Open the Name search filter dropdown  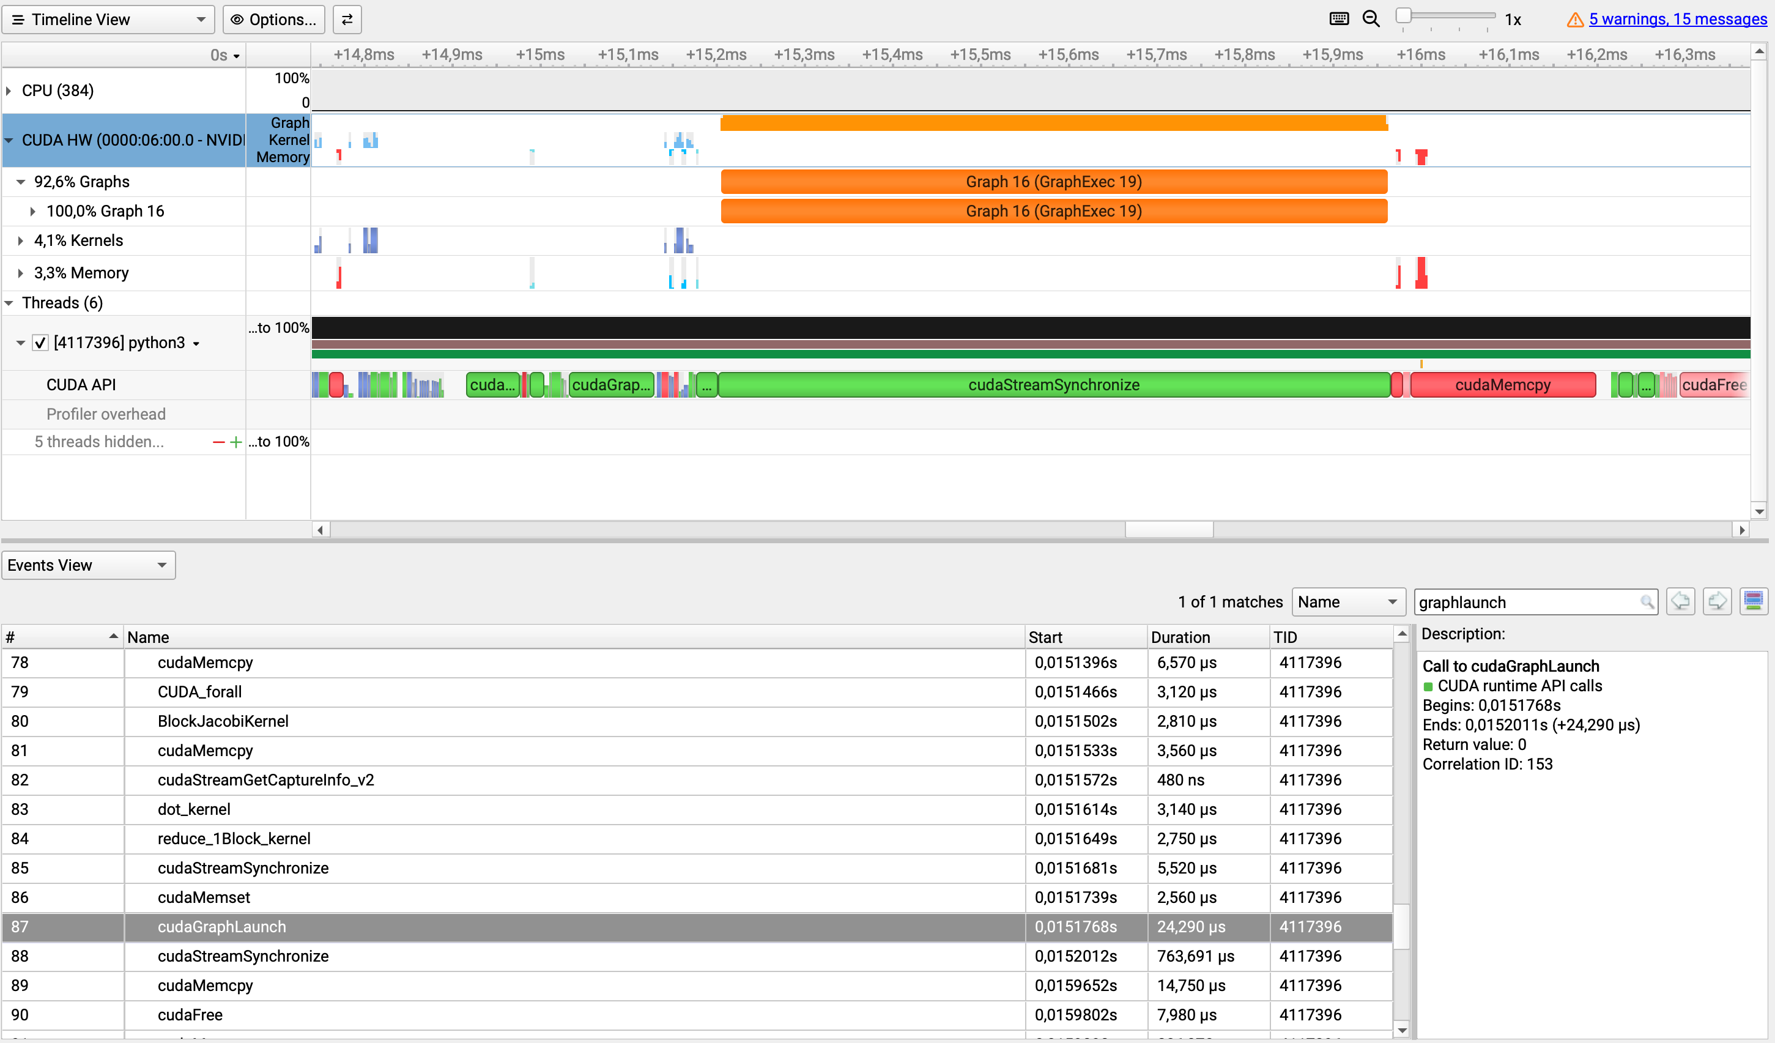point(1348,602)
